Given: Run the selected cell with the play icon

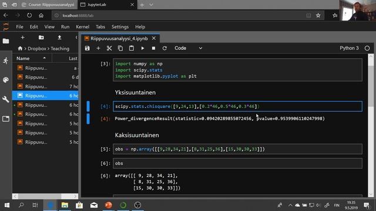Looking at the screenshot, I should pyautogui.click(x=143, y=48).
